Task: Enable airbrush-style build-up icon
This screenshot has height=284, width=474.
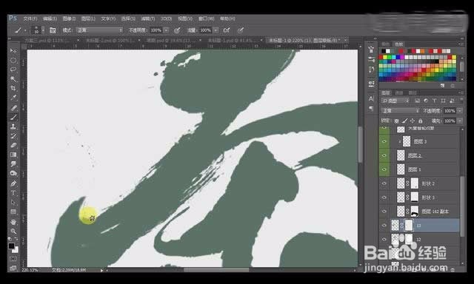Action: (227, 30)
